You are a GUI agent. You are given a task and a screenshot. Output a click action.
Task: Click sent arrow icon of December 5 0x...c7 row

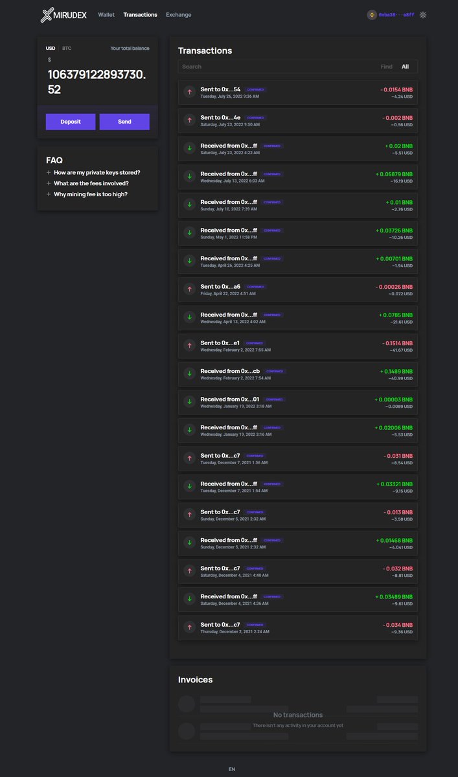[190, 515]
